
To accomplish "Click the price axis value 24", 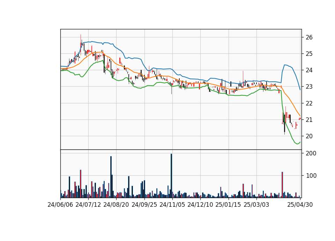I will coord(309,70).
